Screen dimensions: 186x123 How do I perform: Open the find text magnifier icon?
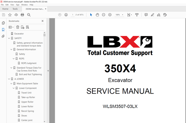pos(29,15)
